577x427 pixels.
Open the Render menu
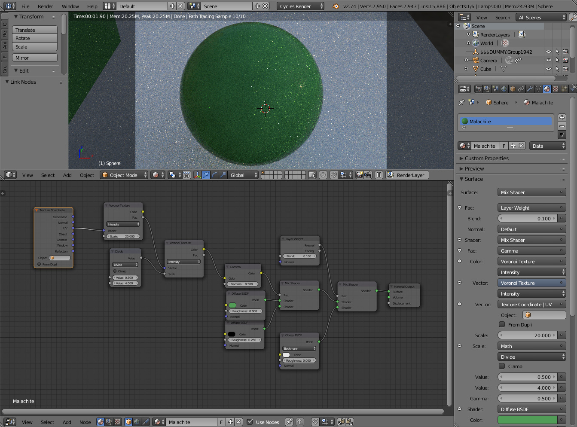[45, 6]
